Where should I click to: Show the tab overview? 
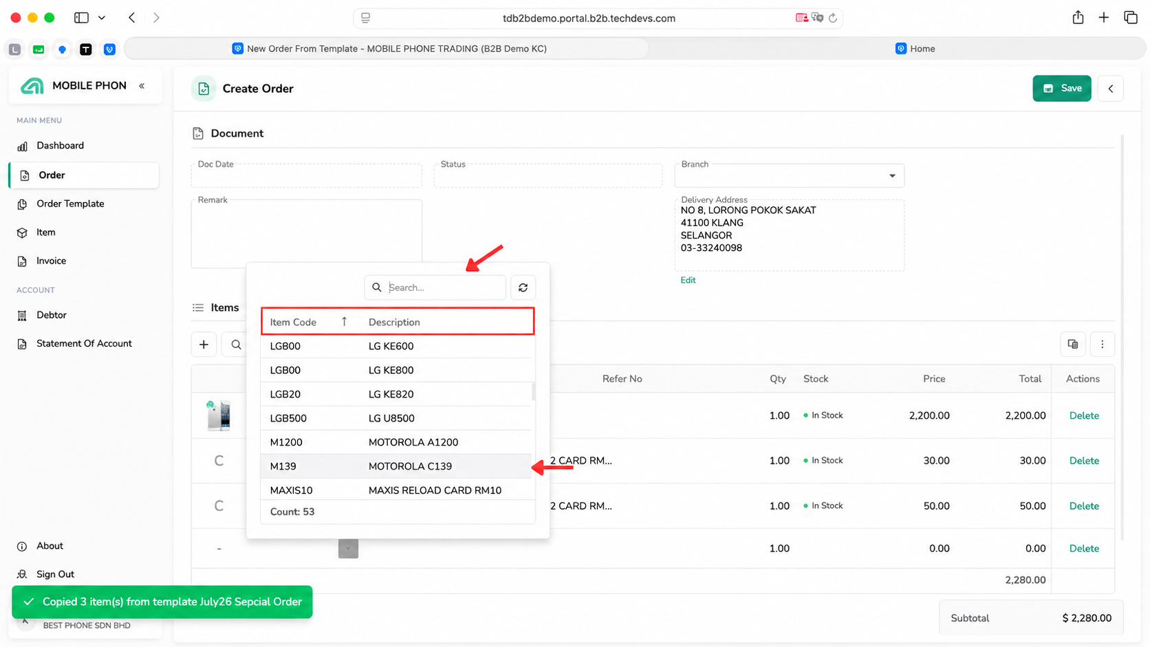[1131, 18]
